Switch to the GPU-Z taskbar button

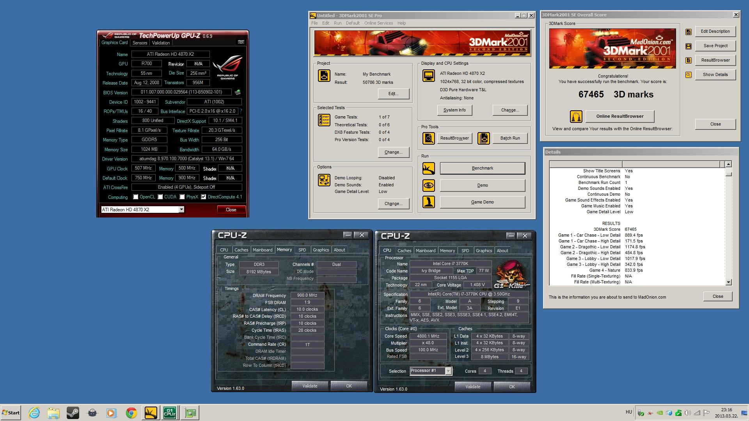pos(190,412)
